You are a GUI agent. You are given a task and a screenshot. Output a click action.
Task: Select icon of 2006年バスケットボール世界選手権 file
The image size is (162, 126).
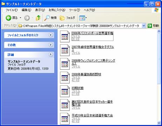[65, 37]
